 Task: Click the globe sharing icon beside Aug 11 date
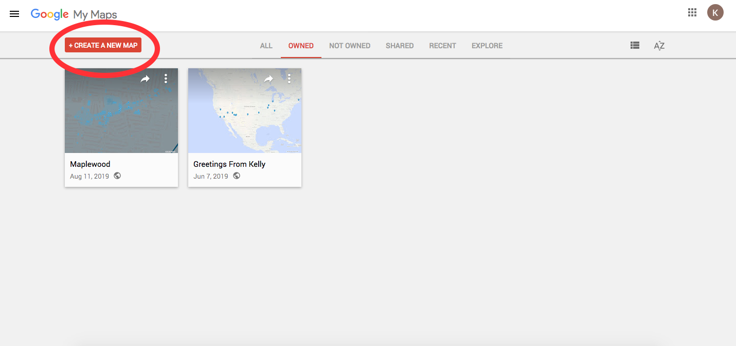click(117, 176)
